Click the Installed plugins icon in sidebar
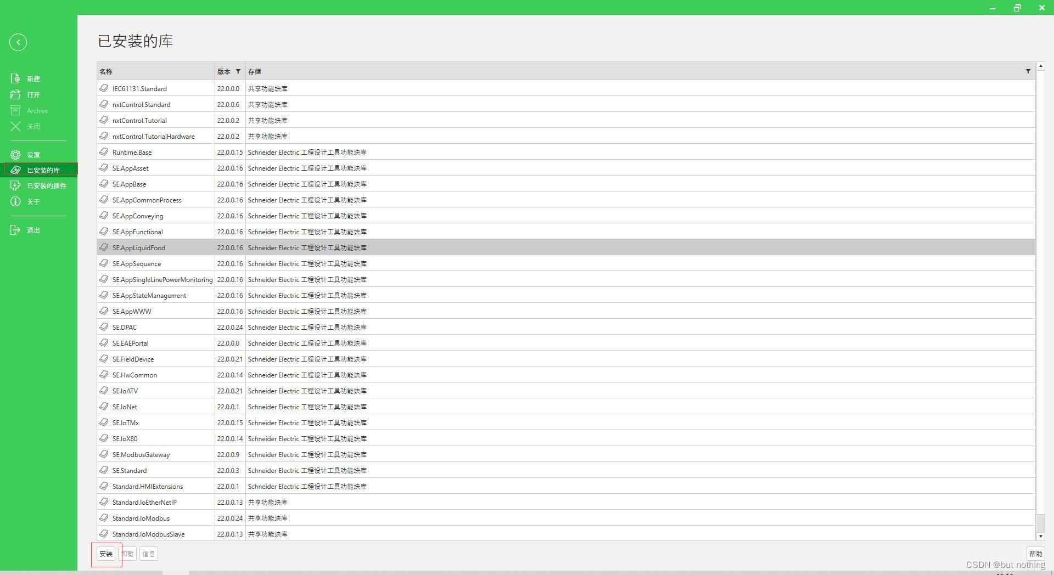1054x575 pixels. tap(15, 185)
